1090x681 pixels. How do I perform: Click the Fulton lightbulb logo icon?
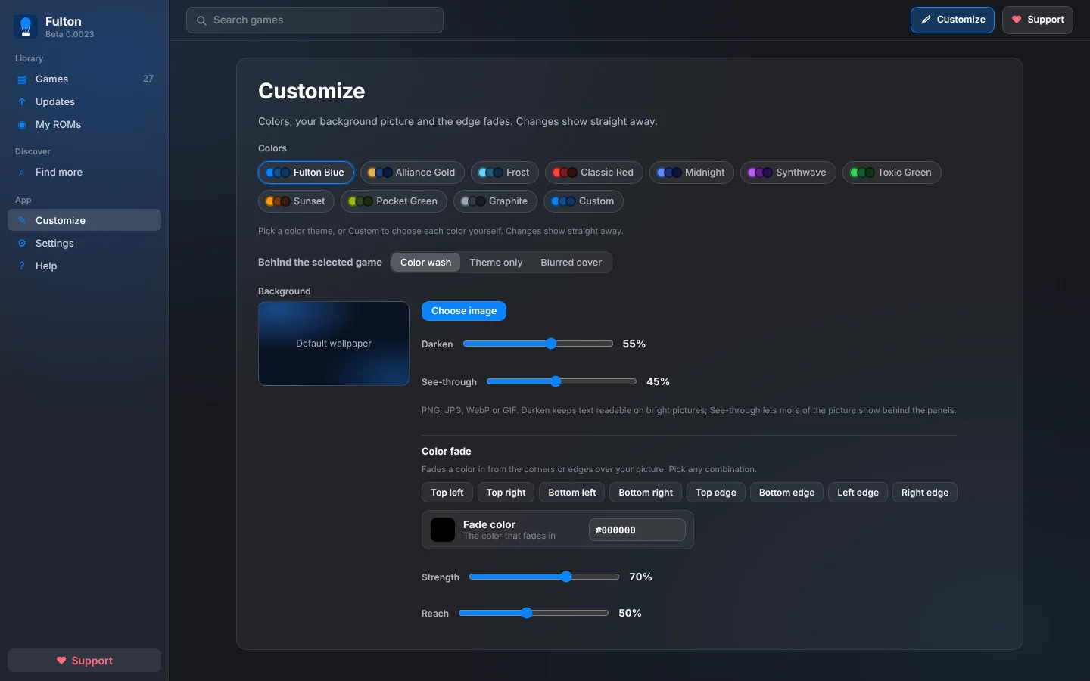[x=26, y=26]
